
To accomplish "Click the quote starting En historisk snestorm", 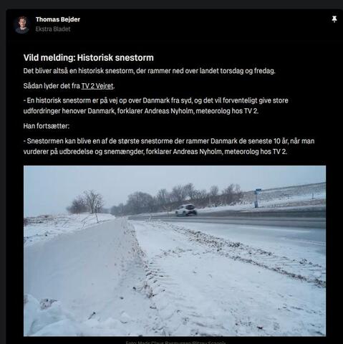I will [156, 105].
